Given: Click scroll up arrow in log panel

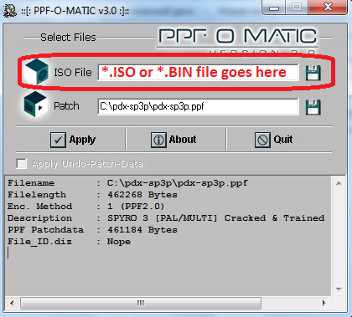Looking at the screenshot, I should point(339,183).
